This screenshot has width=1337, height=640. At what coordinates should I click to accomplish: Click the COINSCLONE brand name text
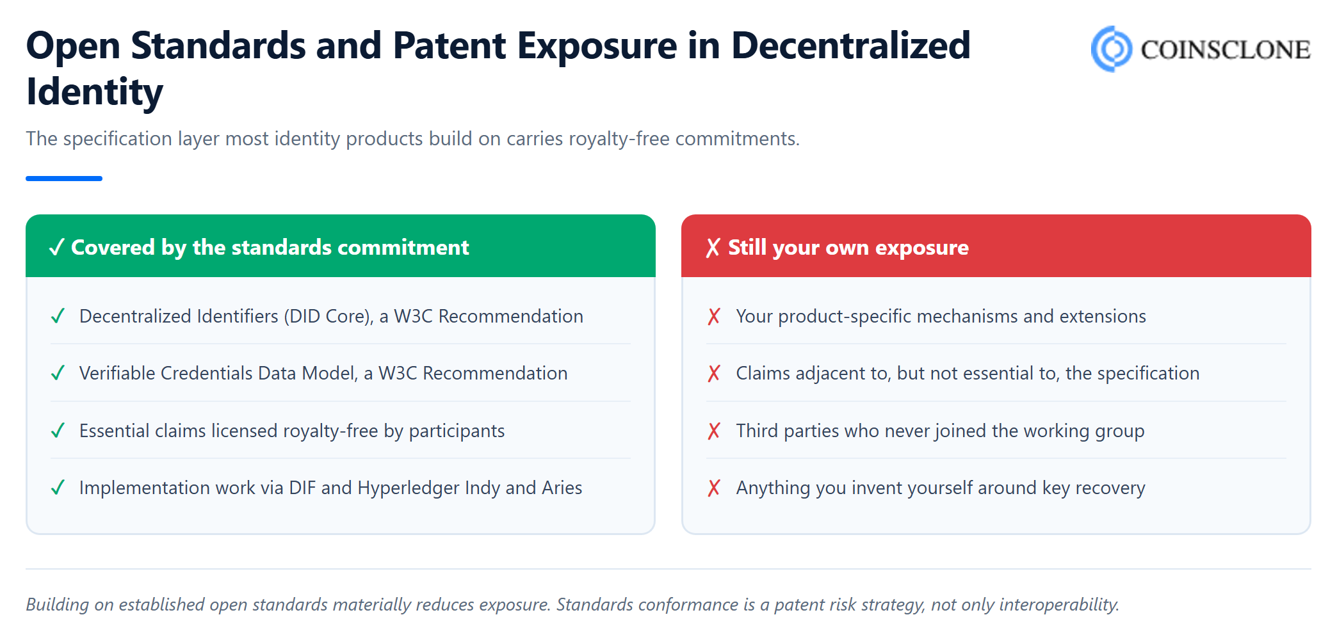point(1226,50)
